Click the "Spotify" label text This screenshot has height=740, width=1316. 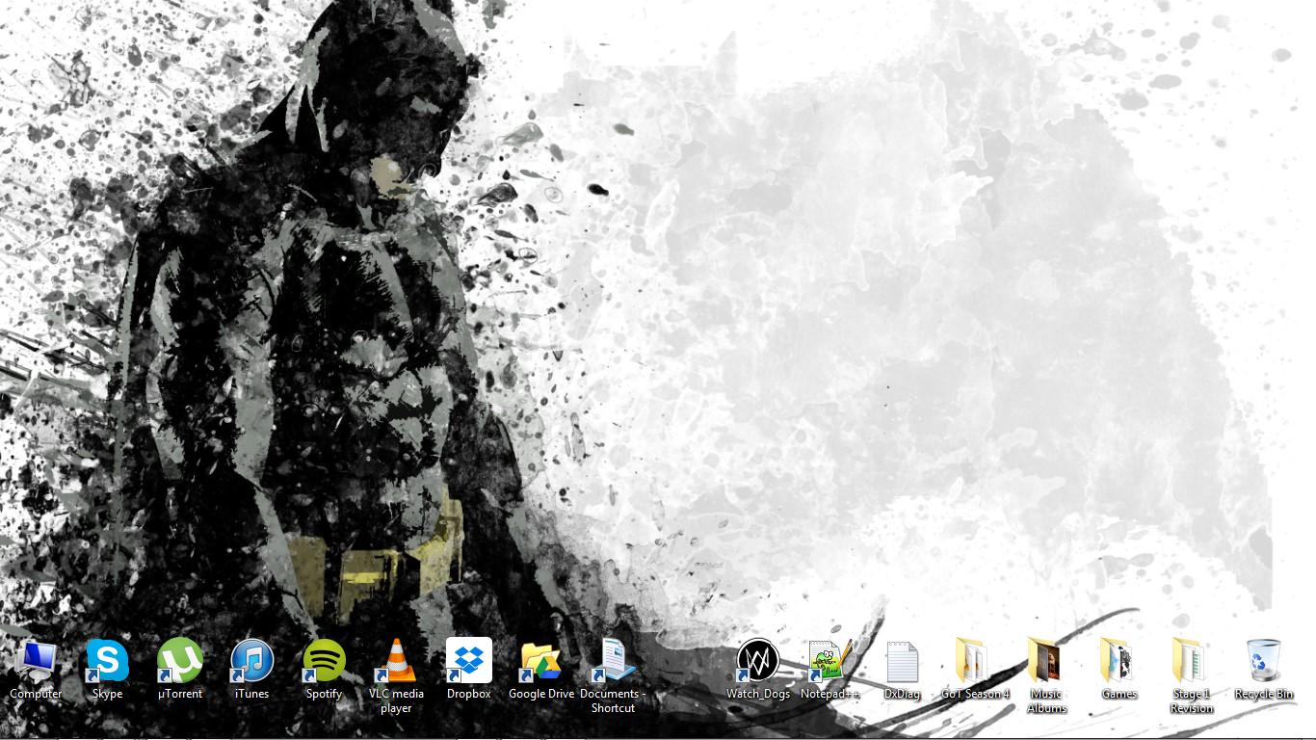click(324, 694)
